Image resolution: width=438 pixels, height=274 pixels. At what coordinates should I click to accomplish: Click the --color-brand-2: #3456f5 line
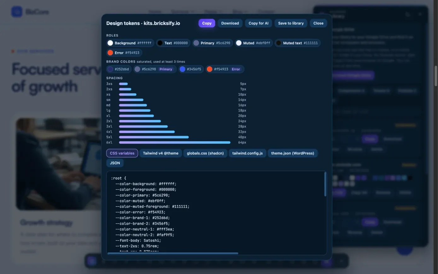(x=143, y=223)
